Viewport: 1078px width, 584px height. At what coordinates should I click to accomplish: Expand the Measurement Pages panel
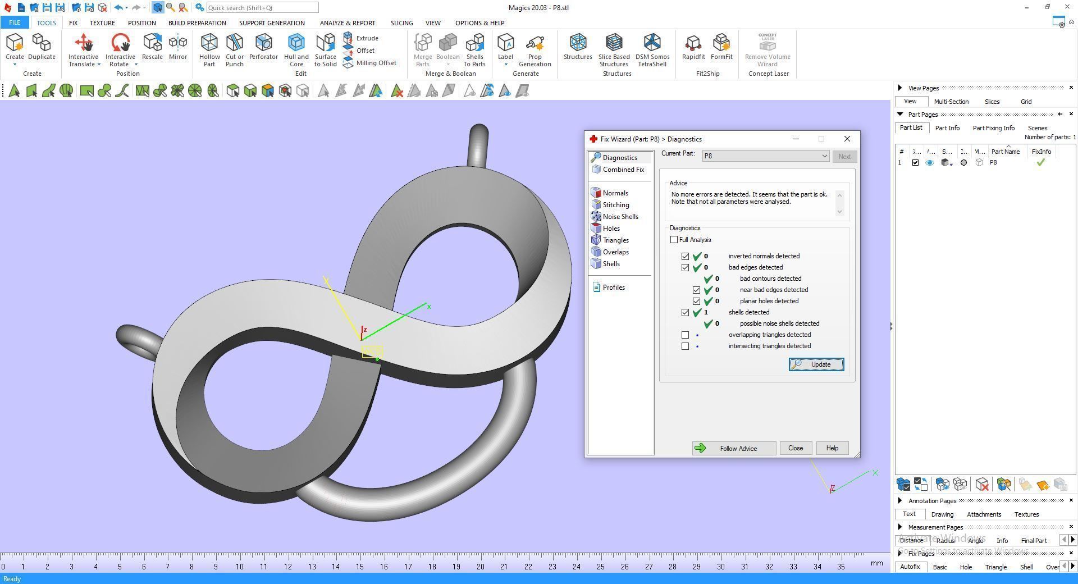pyautogui.click(x=900, y=527)
